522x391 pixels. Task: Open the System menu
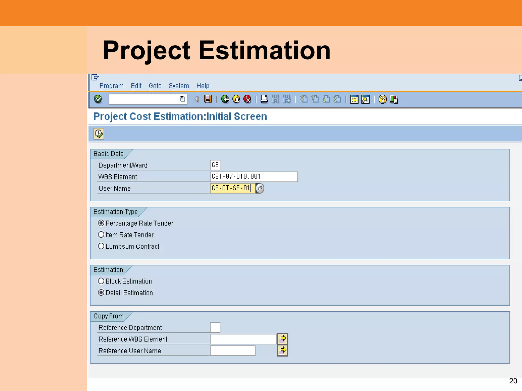pyautogui.click(x=179, y=86)
